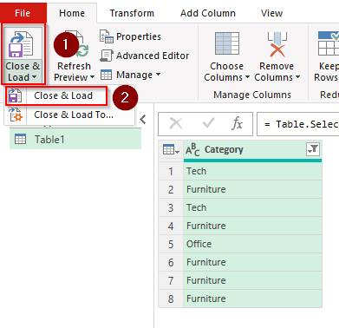Screen dimensions: 339x328
Task: Click the Furniture cell in row 6
Action: [x=252, y=262]
